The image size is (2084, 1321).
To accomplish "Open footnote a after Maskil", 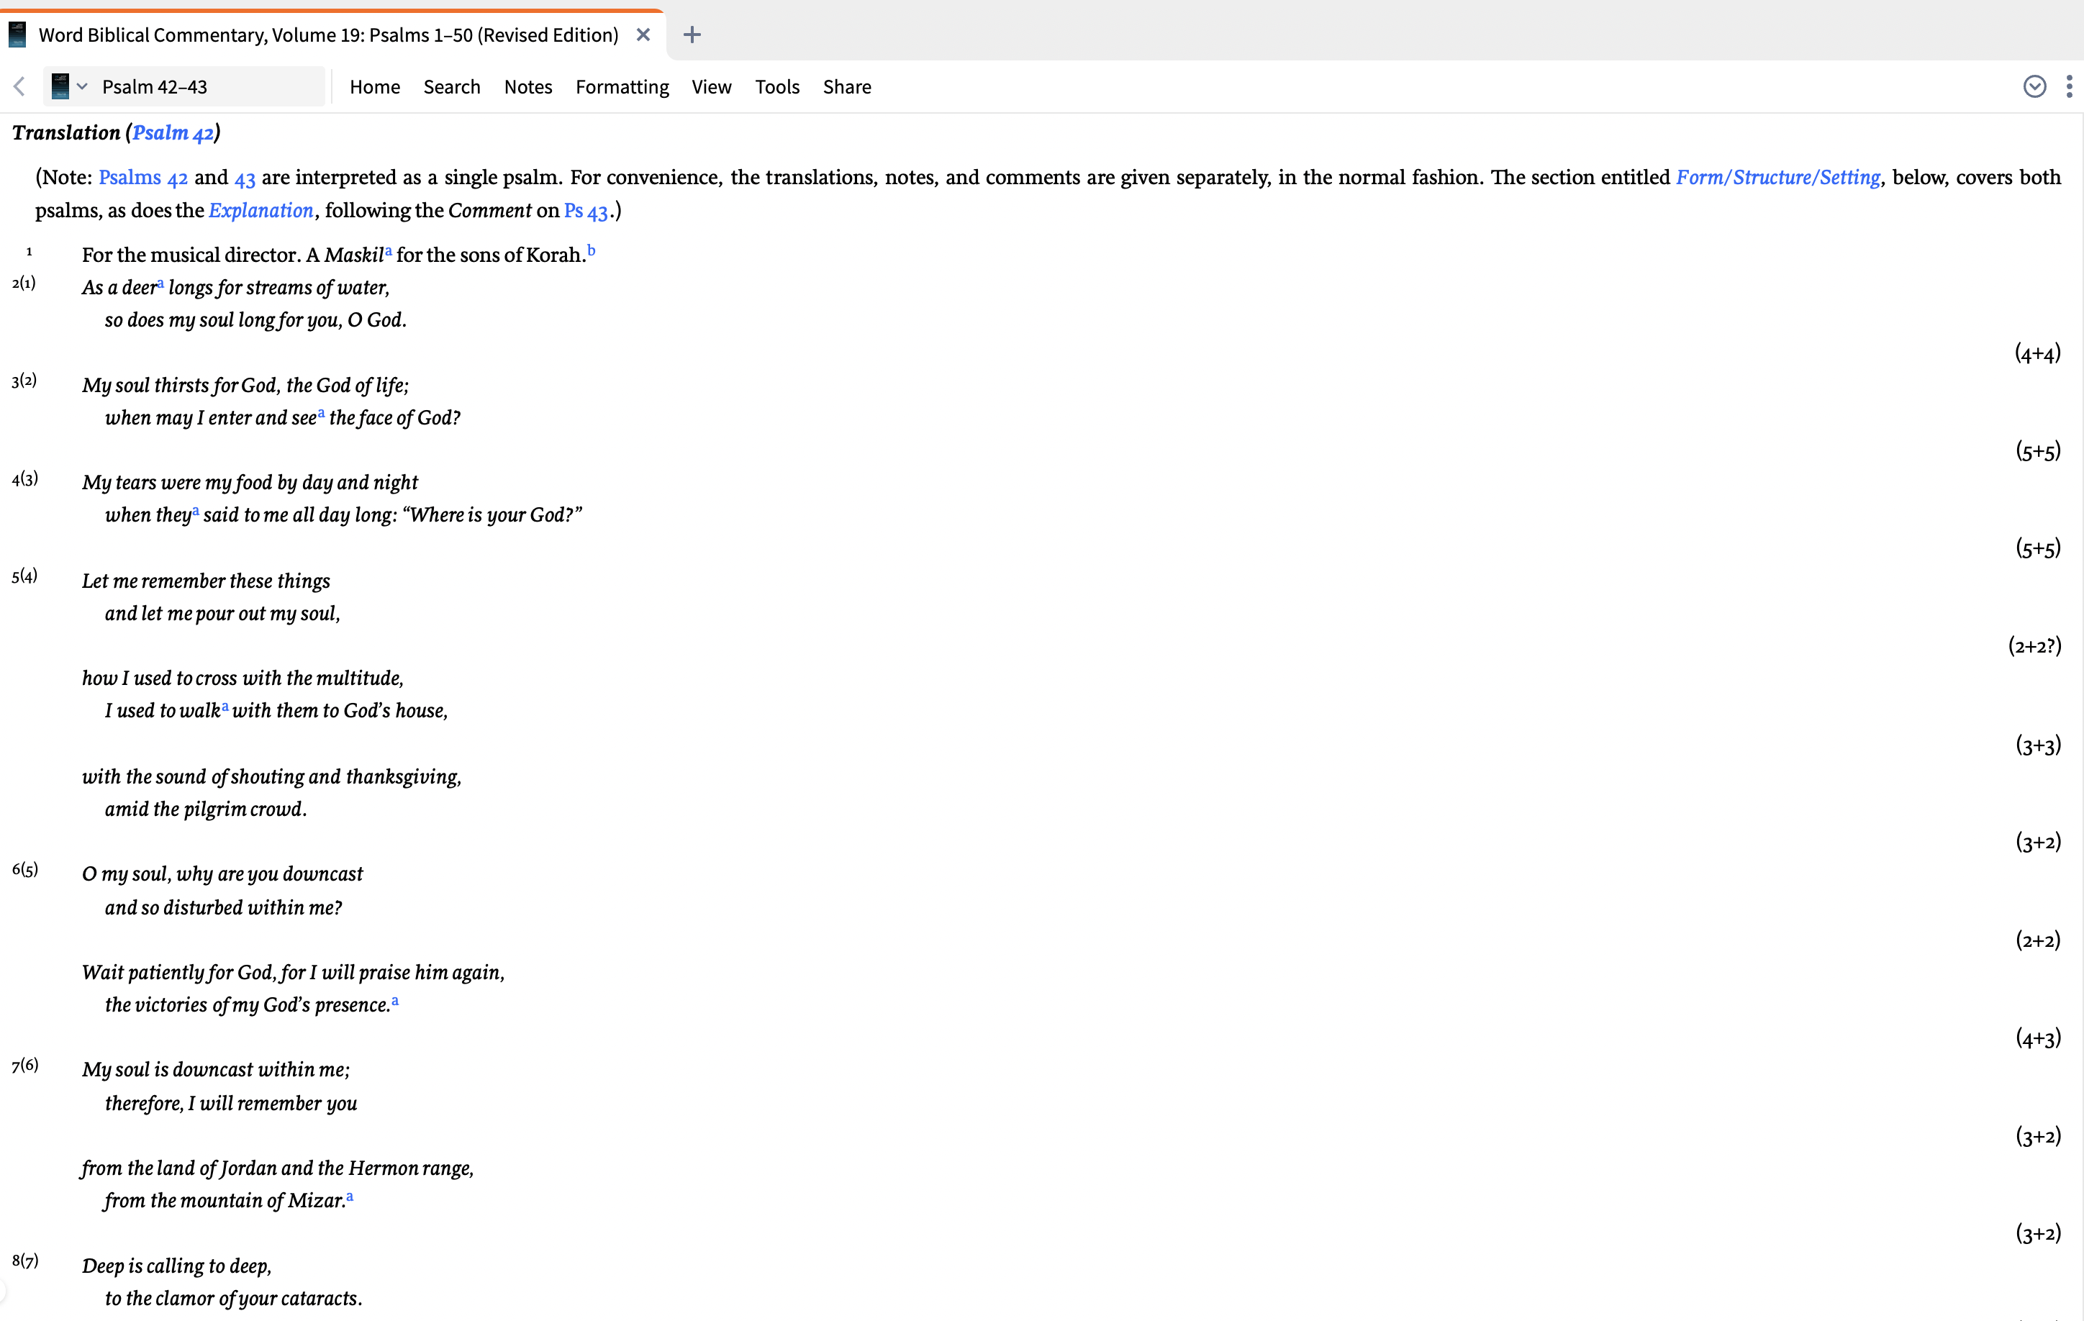I will (389, 251).
